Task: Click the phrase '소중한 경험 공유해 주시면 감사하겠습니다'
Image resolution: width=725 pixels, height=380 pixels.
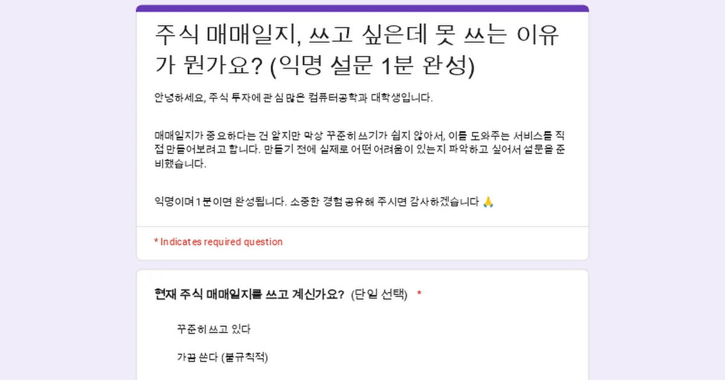Action: point(385,201)
